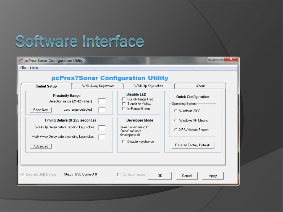Screen dimensions: 283x212
Task: Select the Initial Setup tab
Action: click(x=46, y=86)
